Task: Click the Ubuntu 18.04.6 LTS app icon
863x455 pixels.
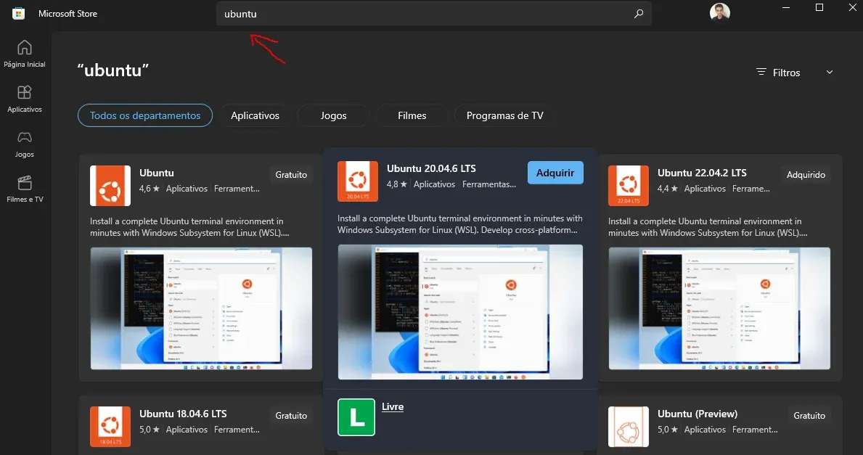Action: 110,427
